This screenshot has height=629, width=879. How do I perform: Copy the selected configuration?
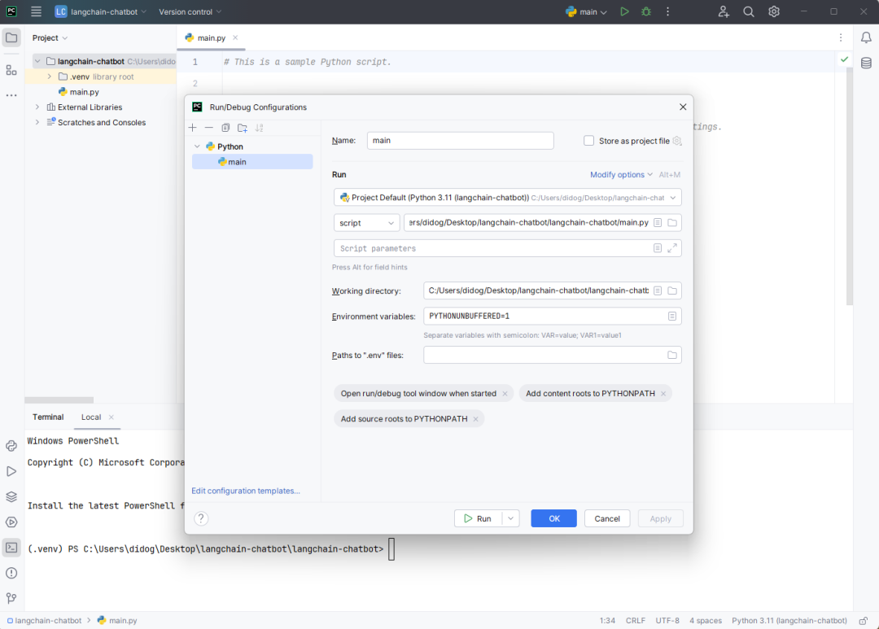(225, 128)
